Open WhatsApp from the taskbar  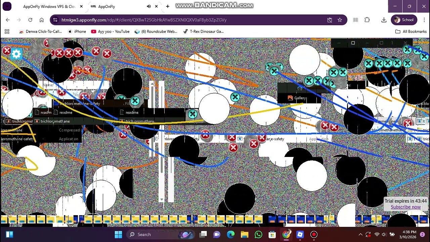tap(258, 235)
